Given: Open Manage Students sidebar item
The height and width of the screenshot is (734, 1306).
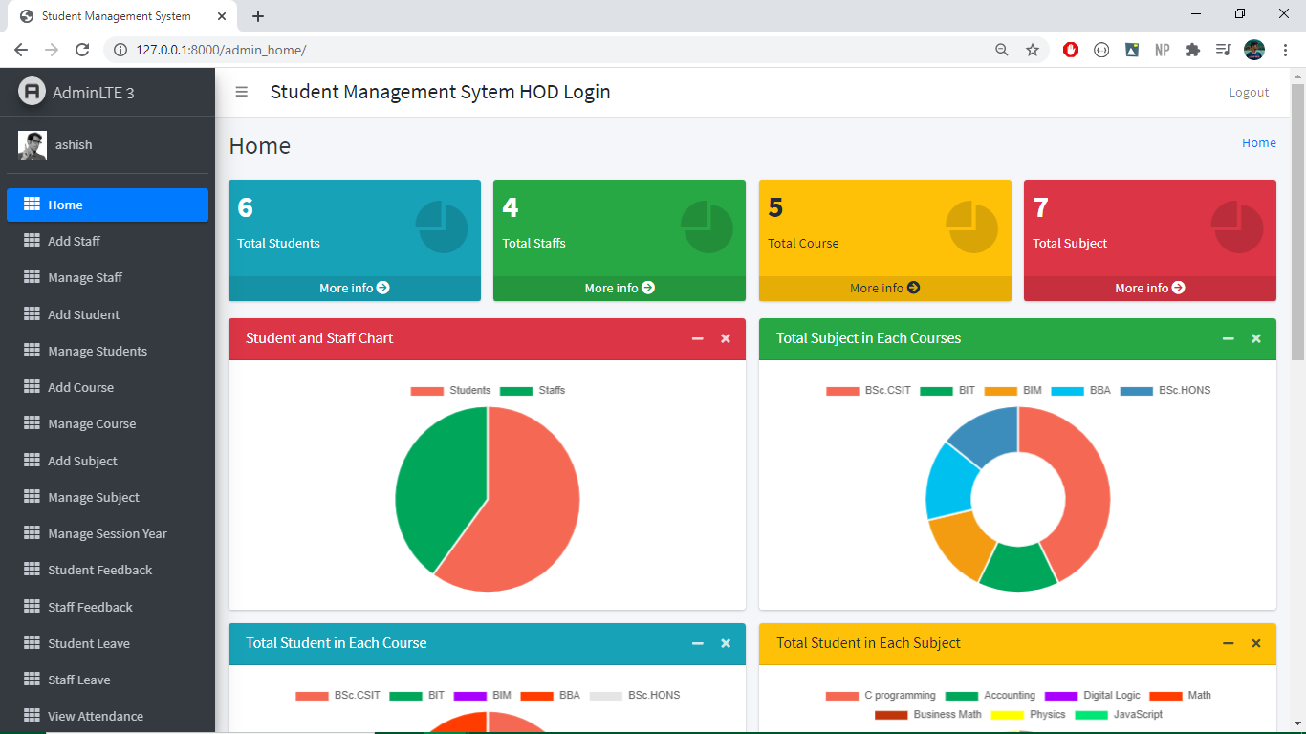Looking at the screenshot, I should (x=107, y=351).
